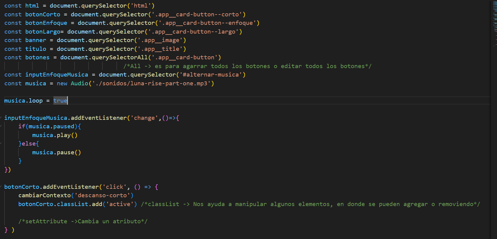This screenshot has width=497, height=239.
Task: Click the 'click' event string
Action: [x=115, y=187]
